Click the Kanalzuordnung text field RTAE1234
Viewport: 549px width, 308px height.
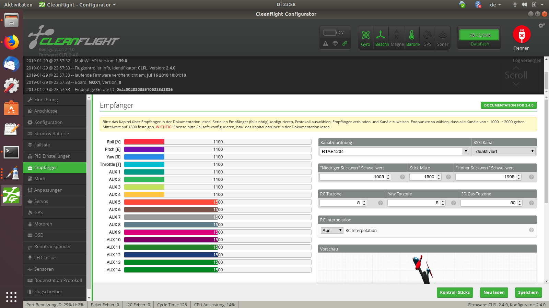point(391,151)
